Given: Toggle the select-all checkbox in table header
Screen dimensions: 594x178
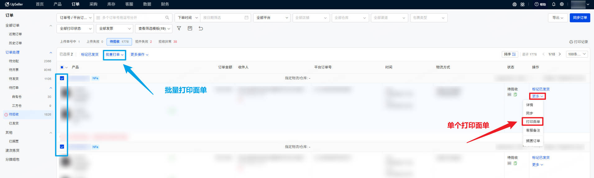Looking at the screenshot, I should point(62,67).
